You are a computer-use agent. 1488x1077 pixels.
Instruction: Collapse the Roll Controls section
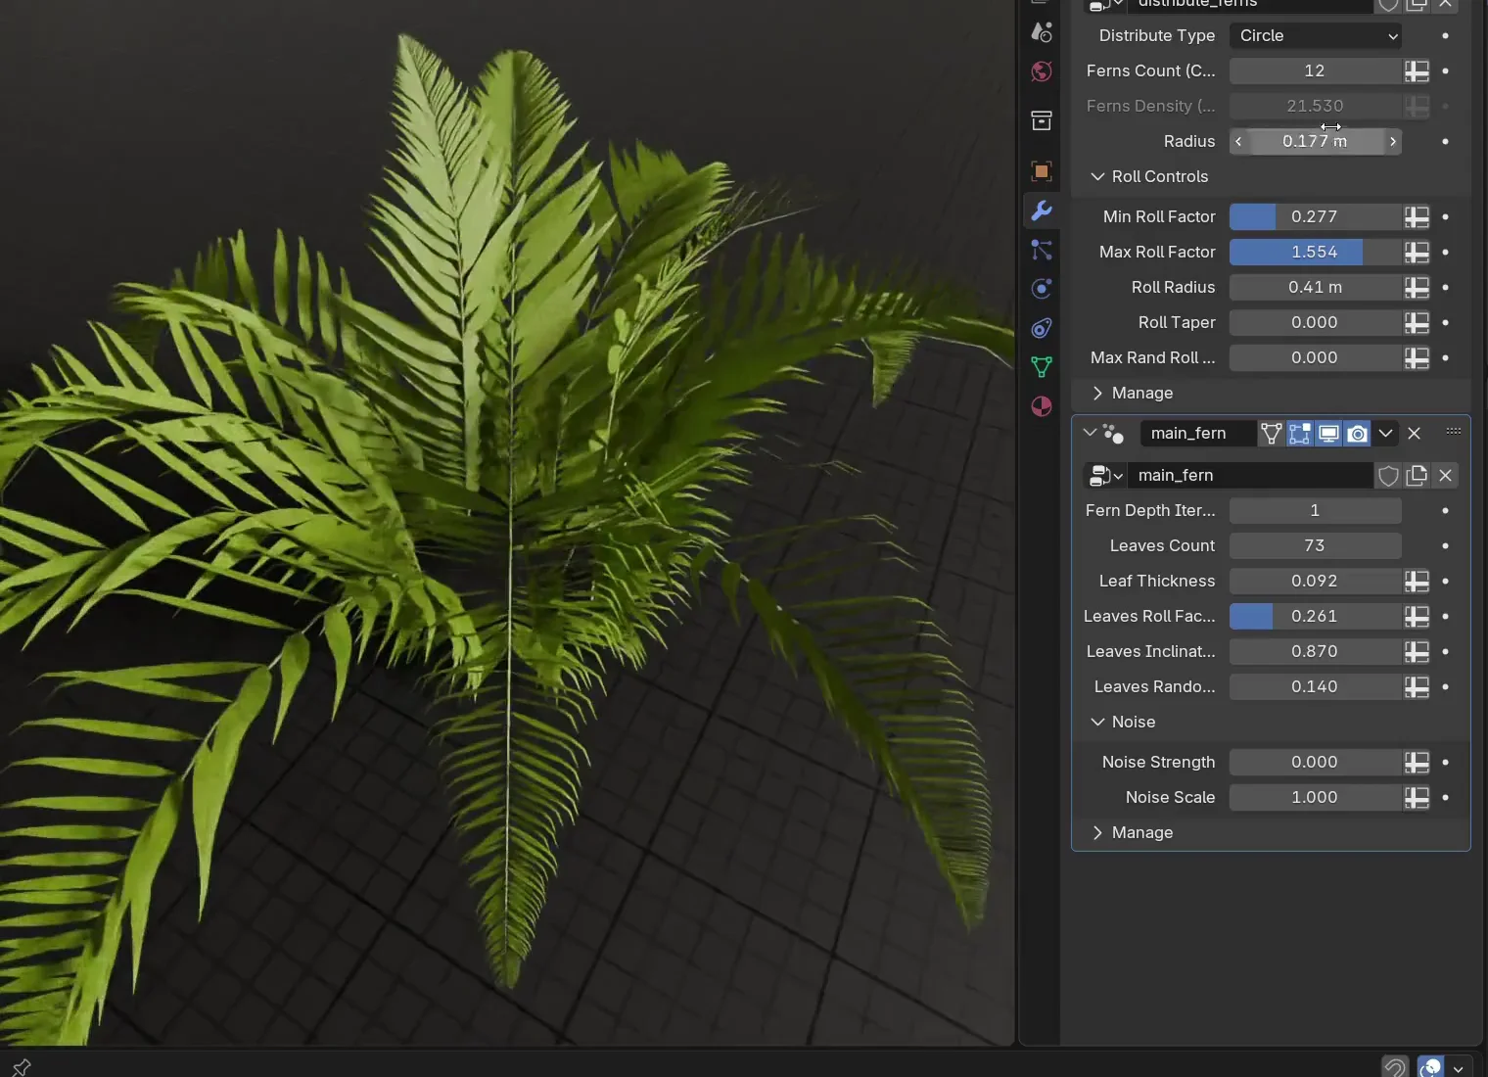pyautogui.click(x=1097, y=177)
